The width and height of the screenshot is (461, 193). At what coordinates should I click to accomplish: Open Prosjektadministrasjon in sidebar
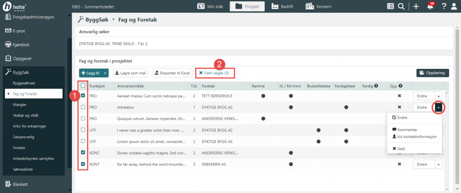click(x=30, y=17)
